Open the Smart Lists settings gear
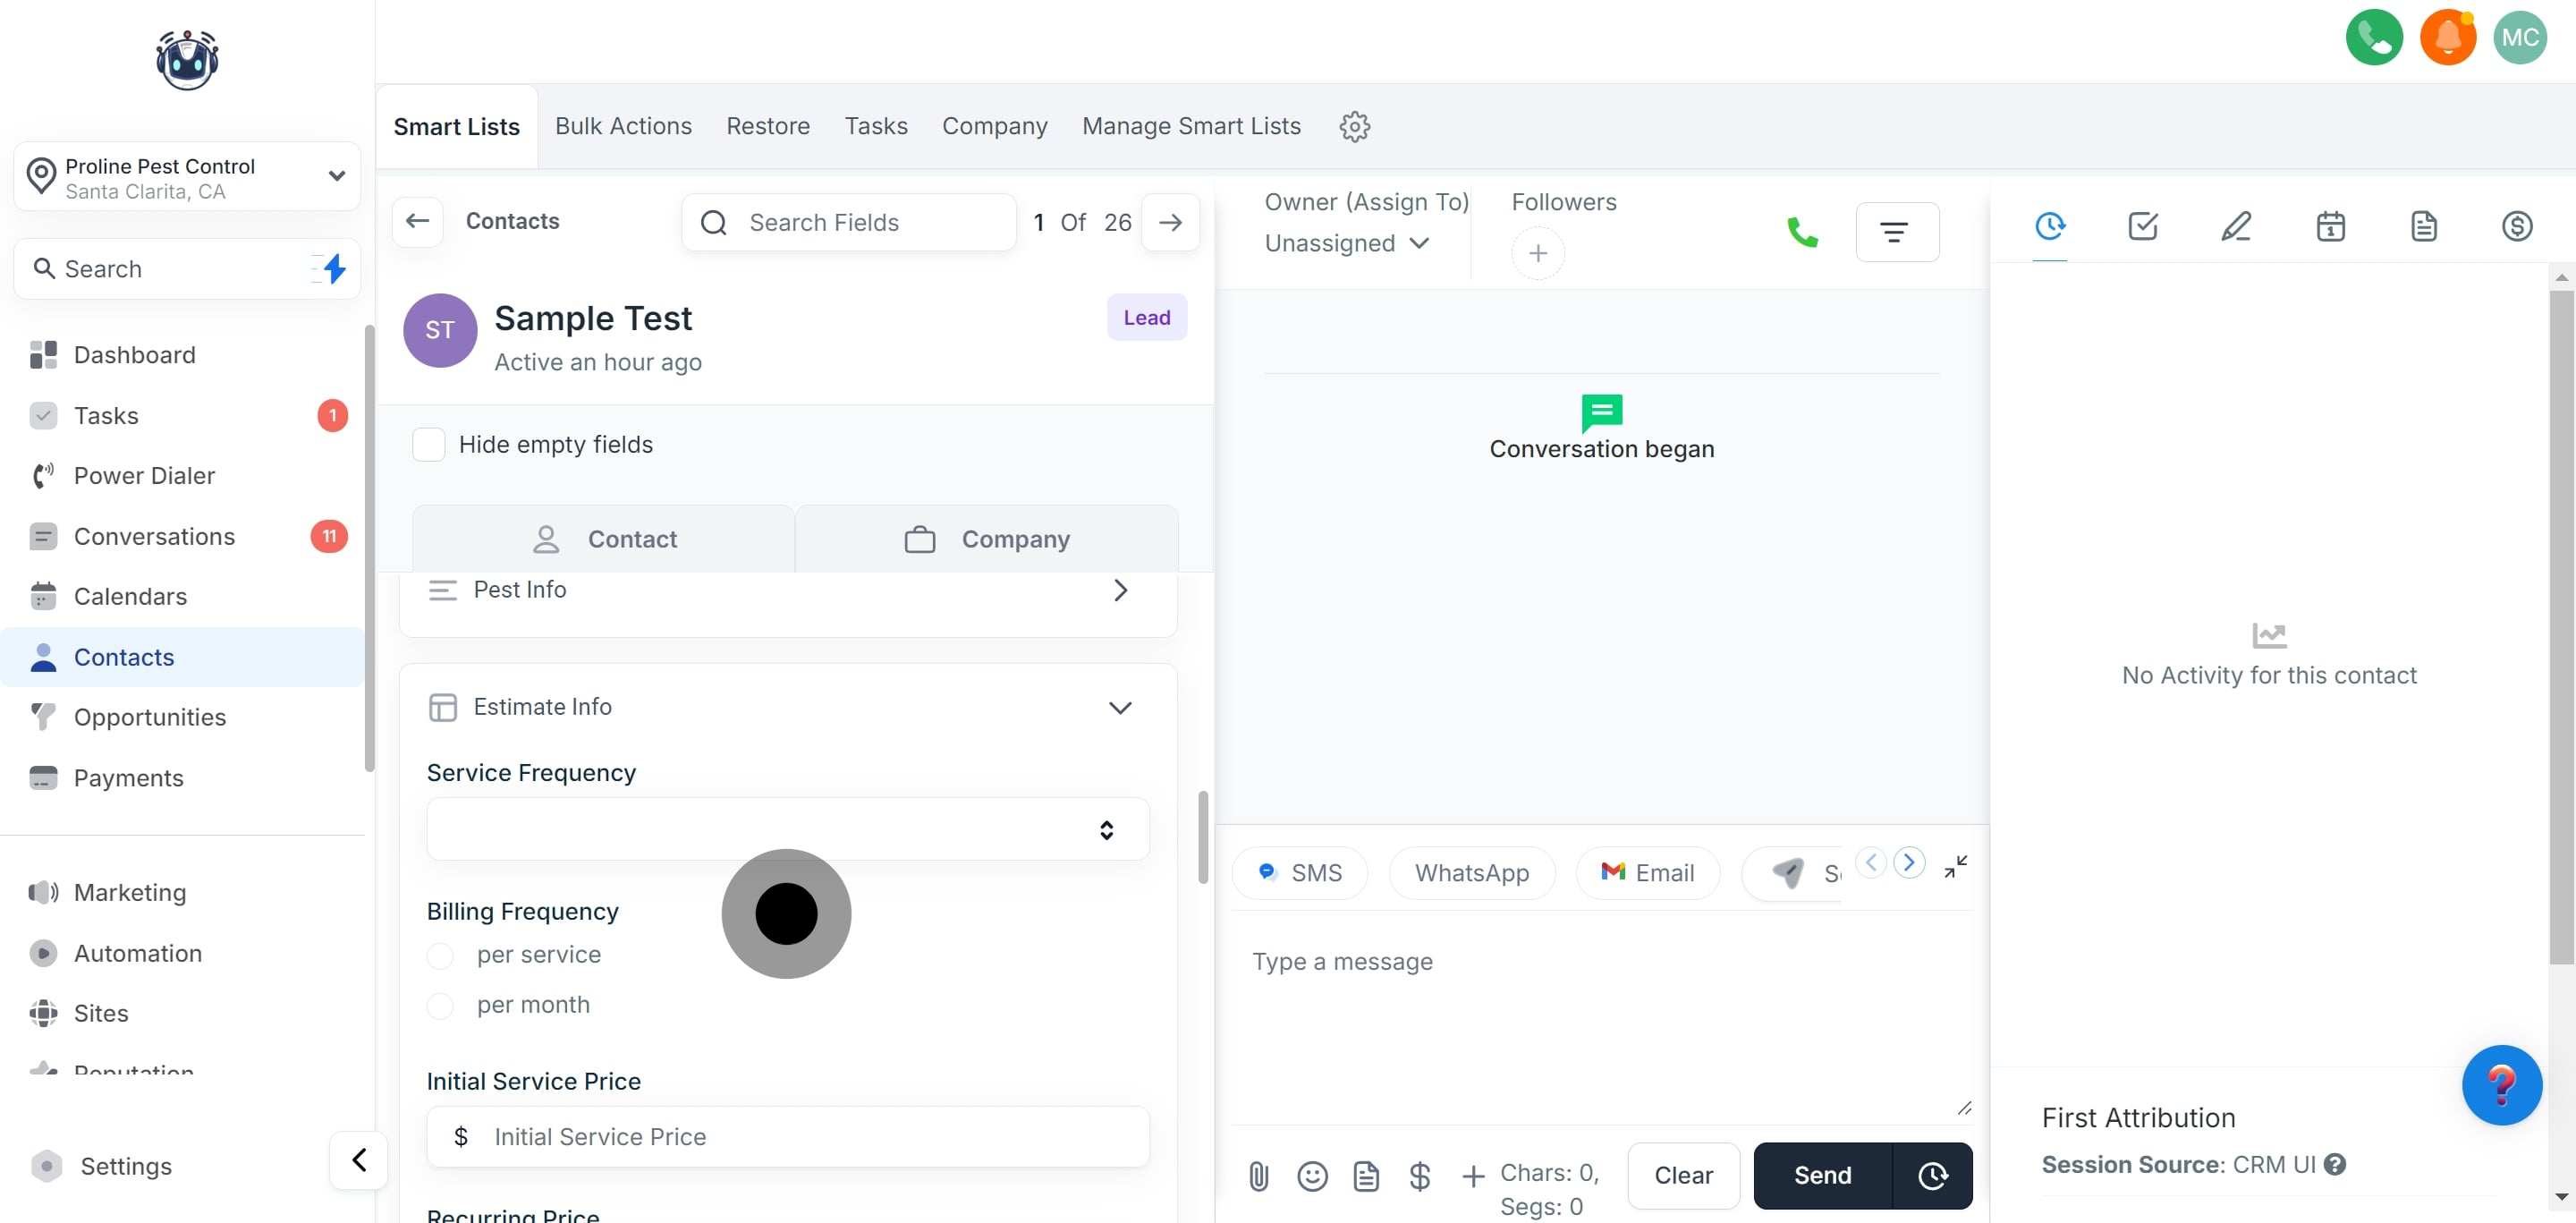The image size is (2576, 1223). [x=1354, y=126]
